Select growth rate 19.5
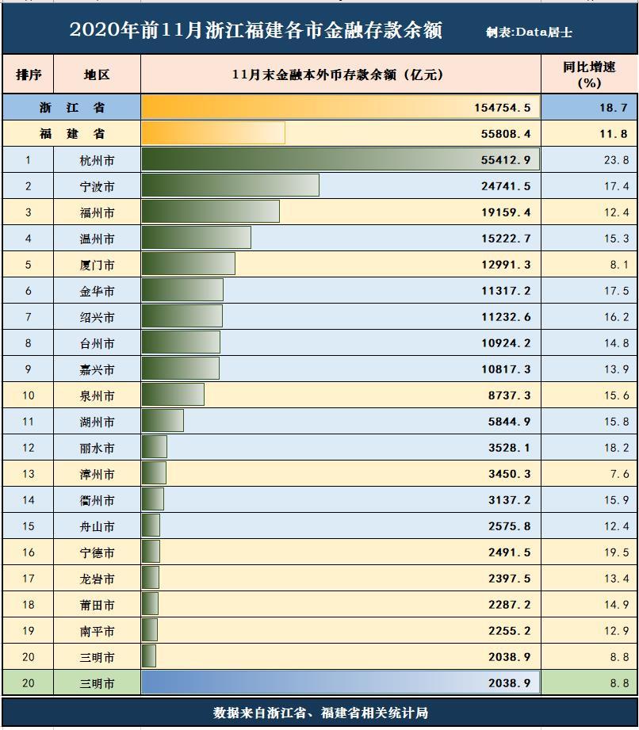This screenshot has width=639, height=730. (616, 552)
